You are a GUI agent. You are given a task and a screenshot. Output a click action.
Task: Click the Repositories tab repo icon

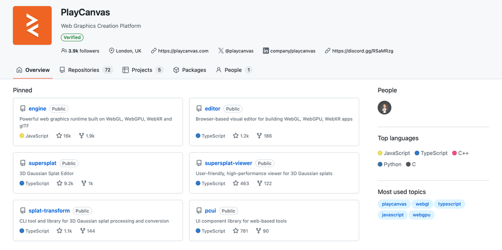62,70
